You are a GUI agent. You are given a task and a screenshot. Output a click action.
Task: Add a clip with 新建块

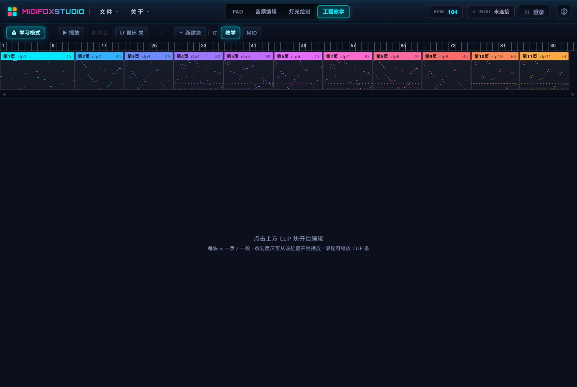[x=190, y=33]
